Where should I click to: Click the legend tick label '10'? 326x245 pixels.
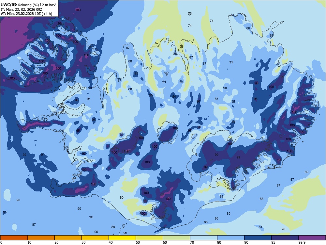[29, 242]
